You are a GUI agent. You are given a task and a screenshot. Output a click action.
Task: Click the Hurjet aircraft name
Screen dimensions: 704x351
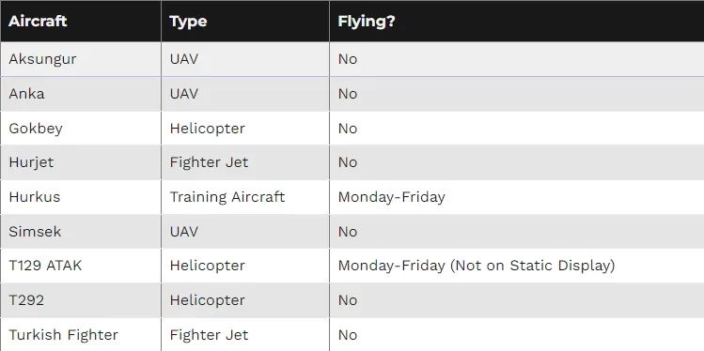coord(31,162)
